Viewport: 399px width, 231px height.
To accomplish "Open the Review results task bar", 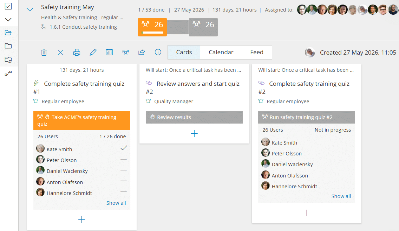I will (x=194, y=117).
